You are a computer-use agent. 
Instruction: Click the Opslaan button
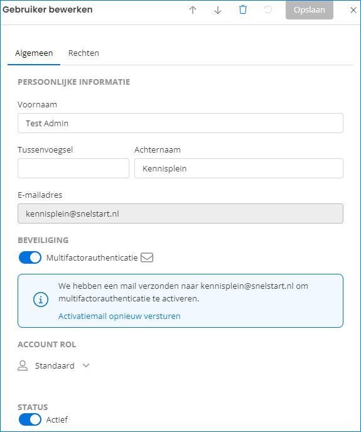[x=309, y=10]
